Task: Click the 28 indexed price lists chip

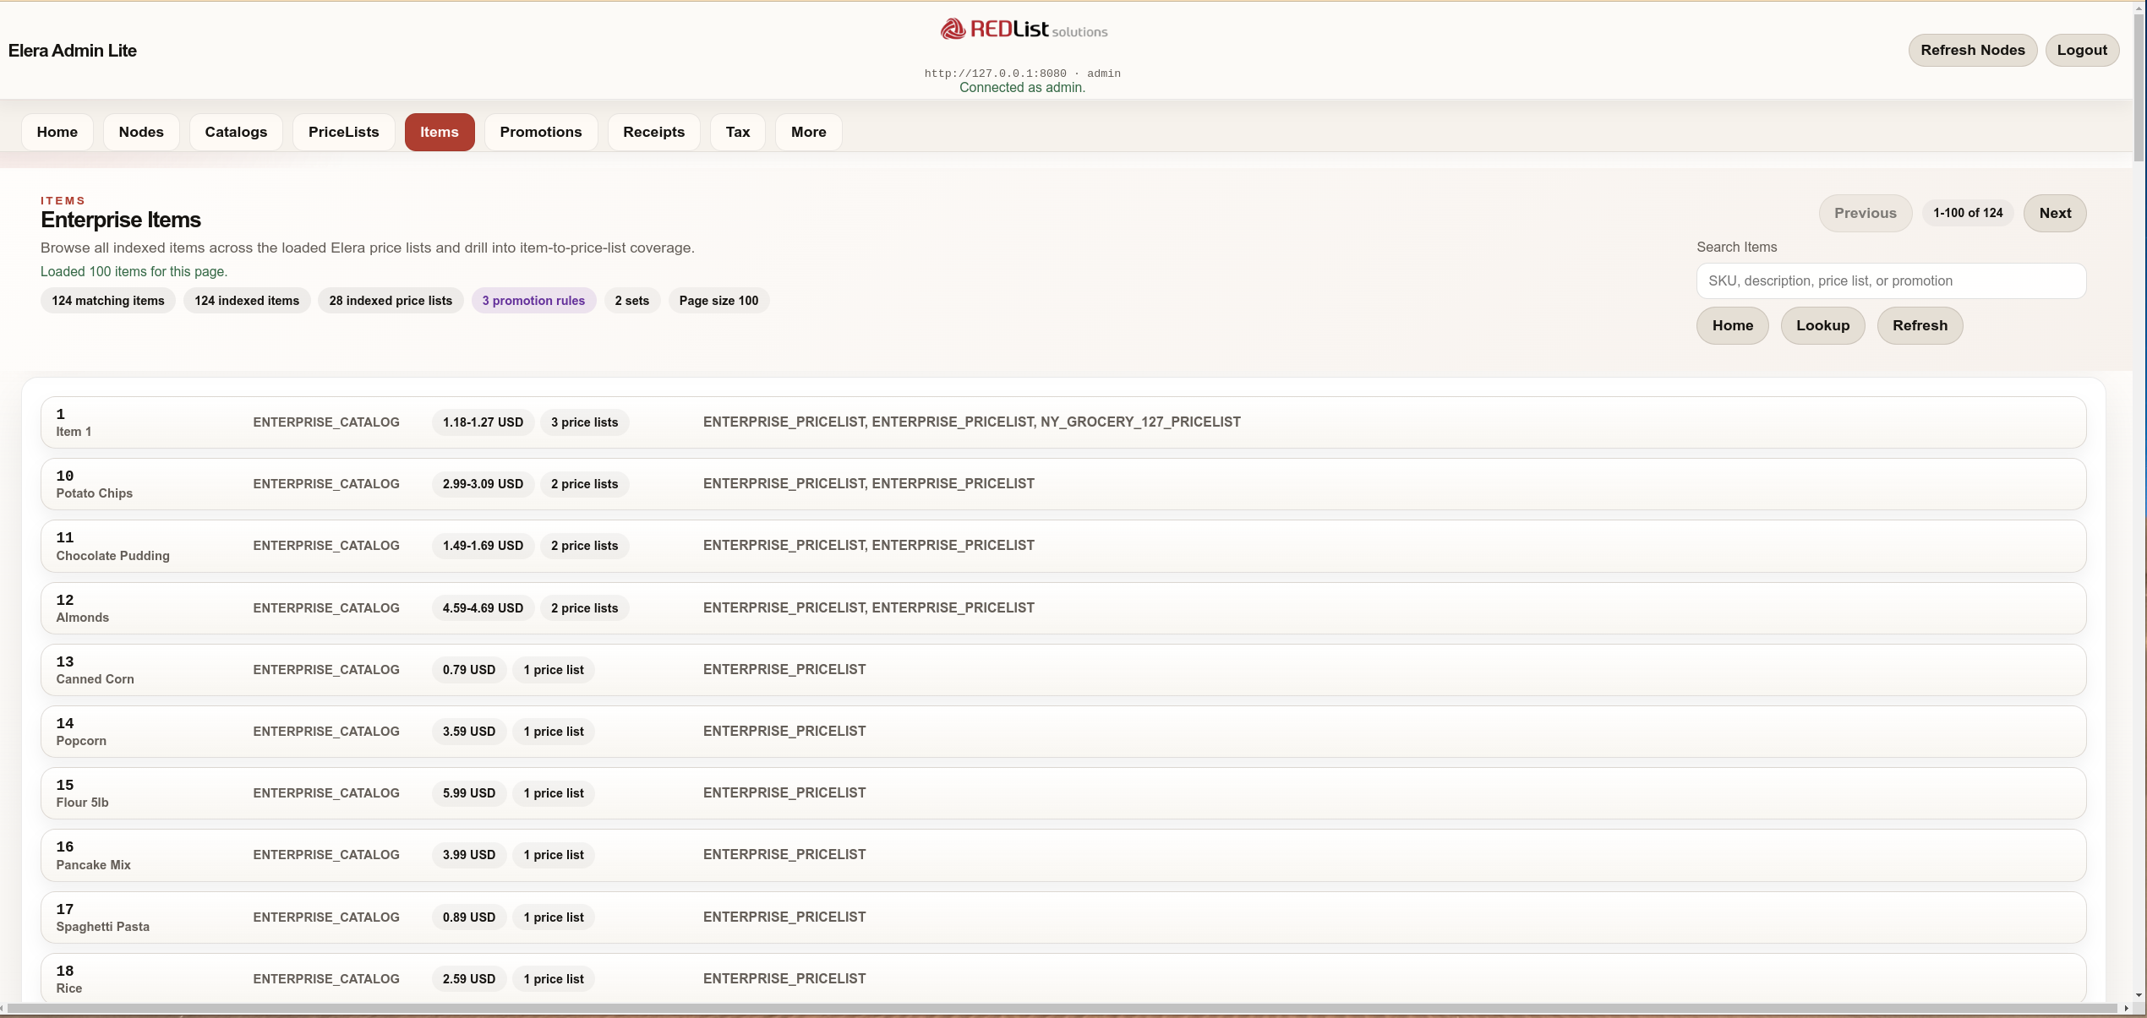Action: [x=391, y=301]
